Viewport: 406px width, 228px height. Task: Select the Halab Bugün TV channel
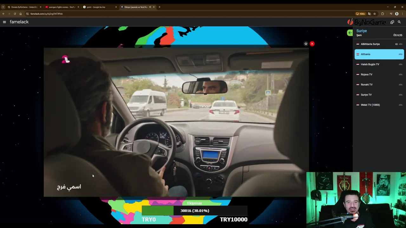379,64
